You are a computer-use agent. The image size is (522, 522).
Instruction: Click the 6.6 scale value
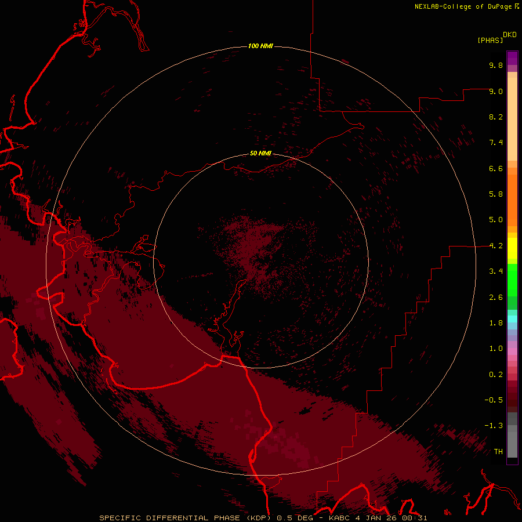[x=496, y=168]
